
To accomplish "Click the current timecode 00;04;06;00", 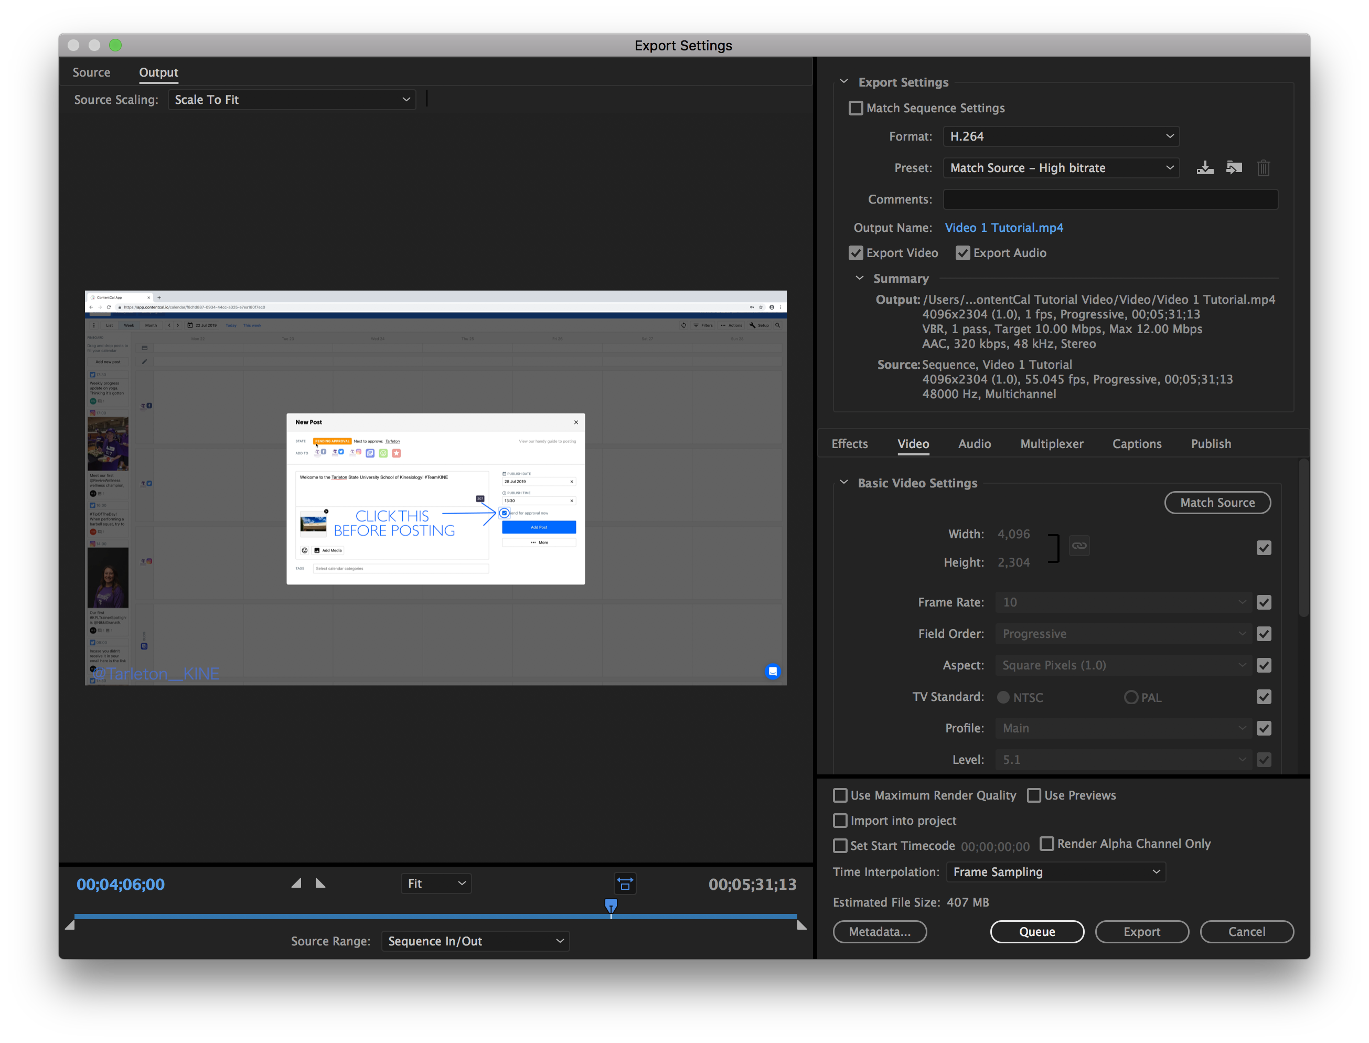I will [x=121, y=884].
